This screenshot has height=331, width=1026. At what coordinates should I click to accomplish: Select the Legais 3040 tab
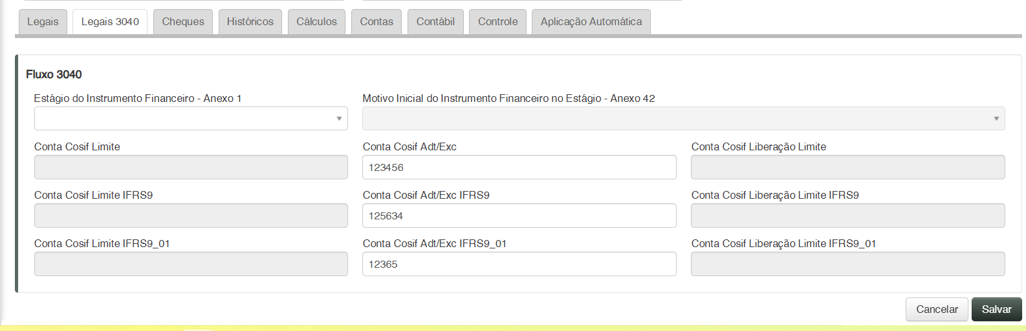click(110, 21)
